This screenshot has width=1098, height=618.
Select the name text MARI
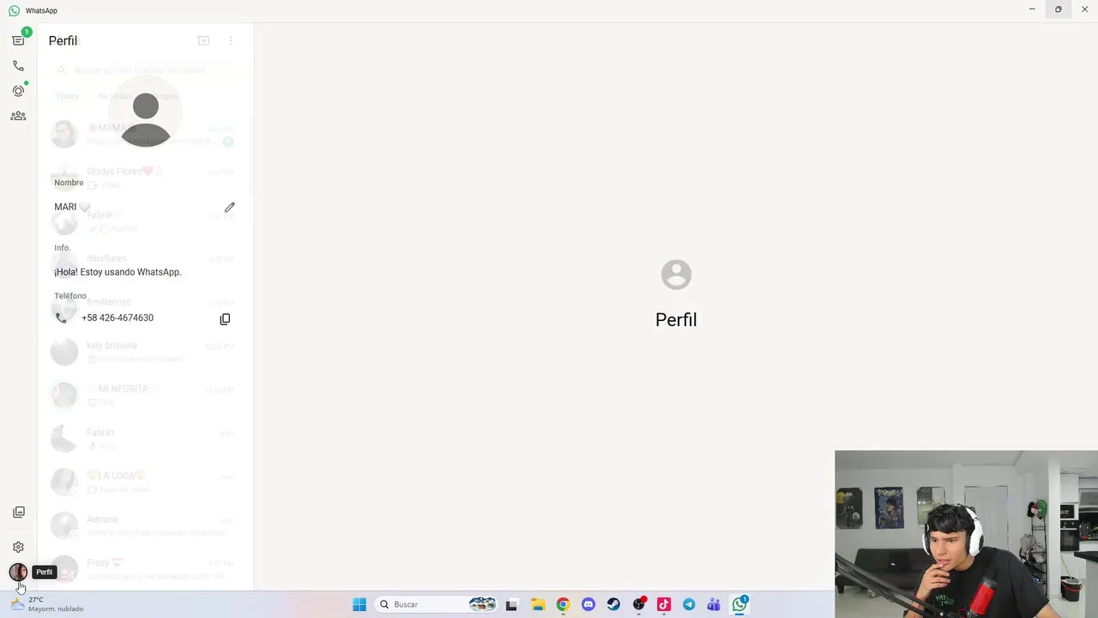(65, 207)
